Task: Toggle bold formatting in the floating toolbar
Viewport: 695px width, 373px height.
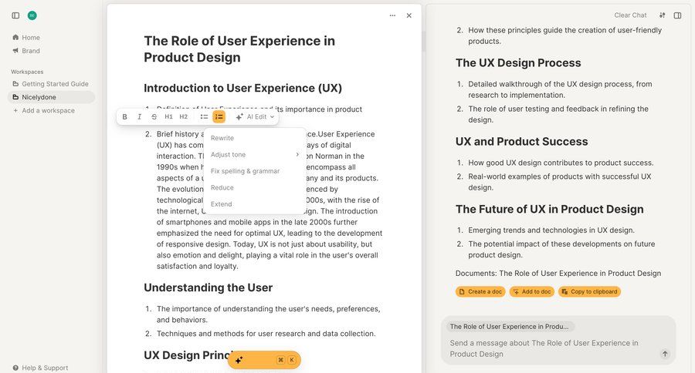Action: tap(125, 117)
